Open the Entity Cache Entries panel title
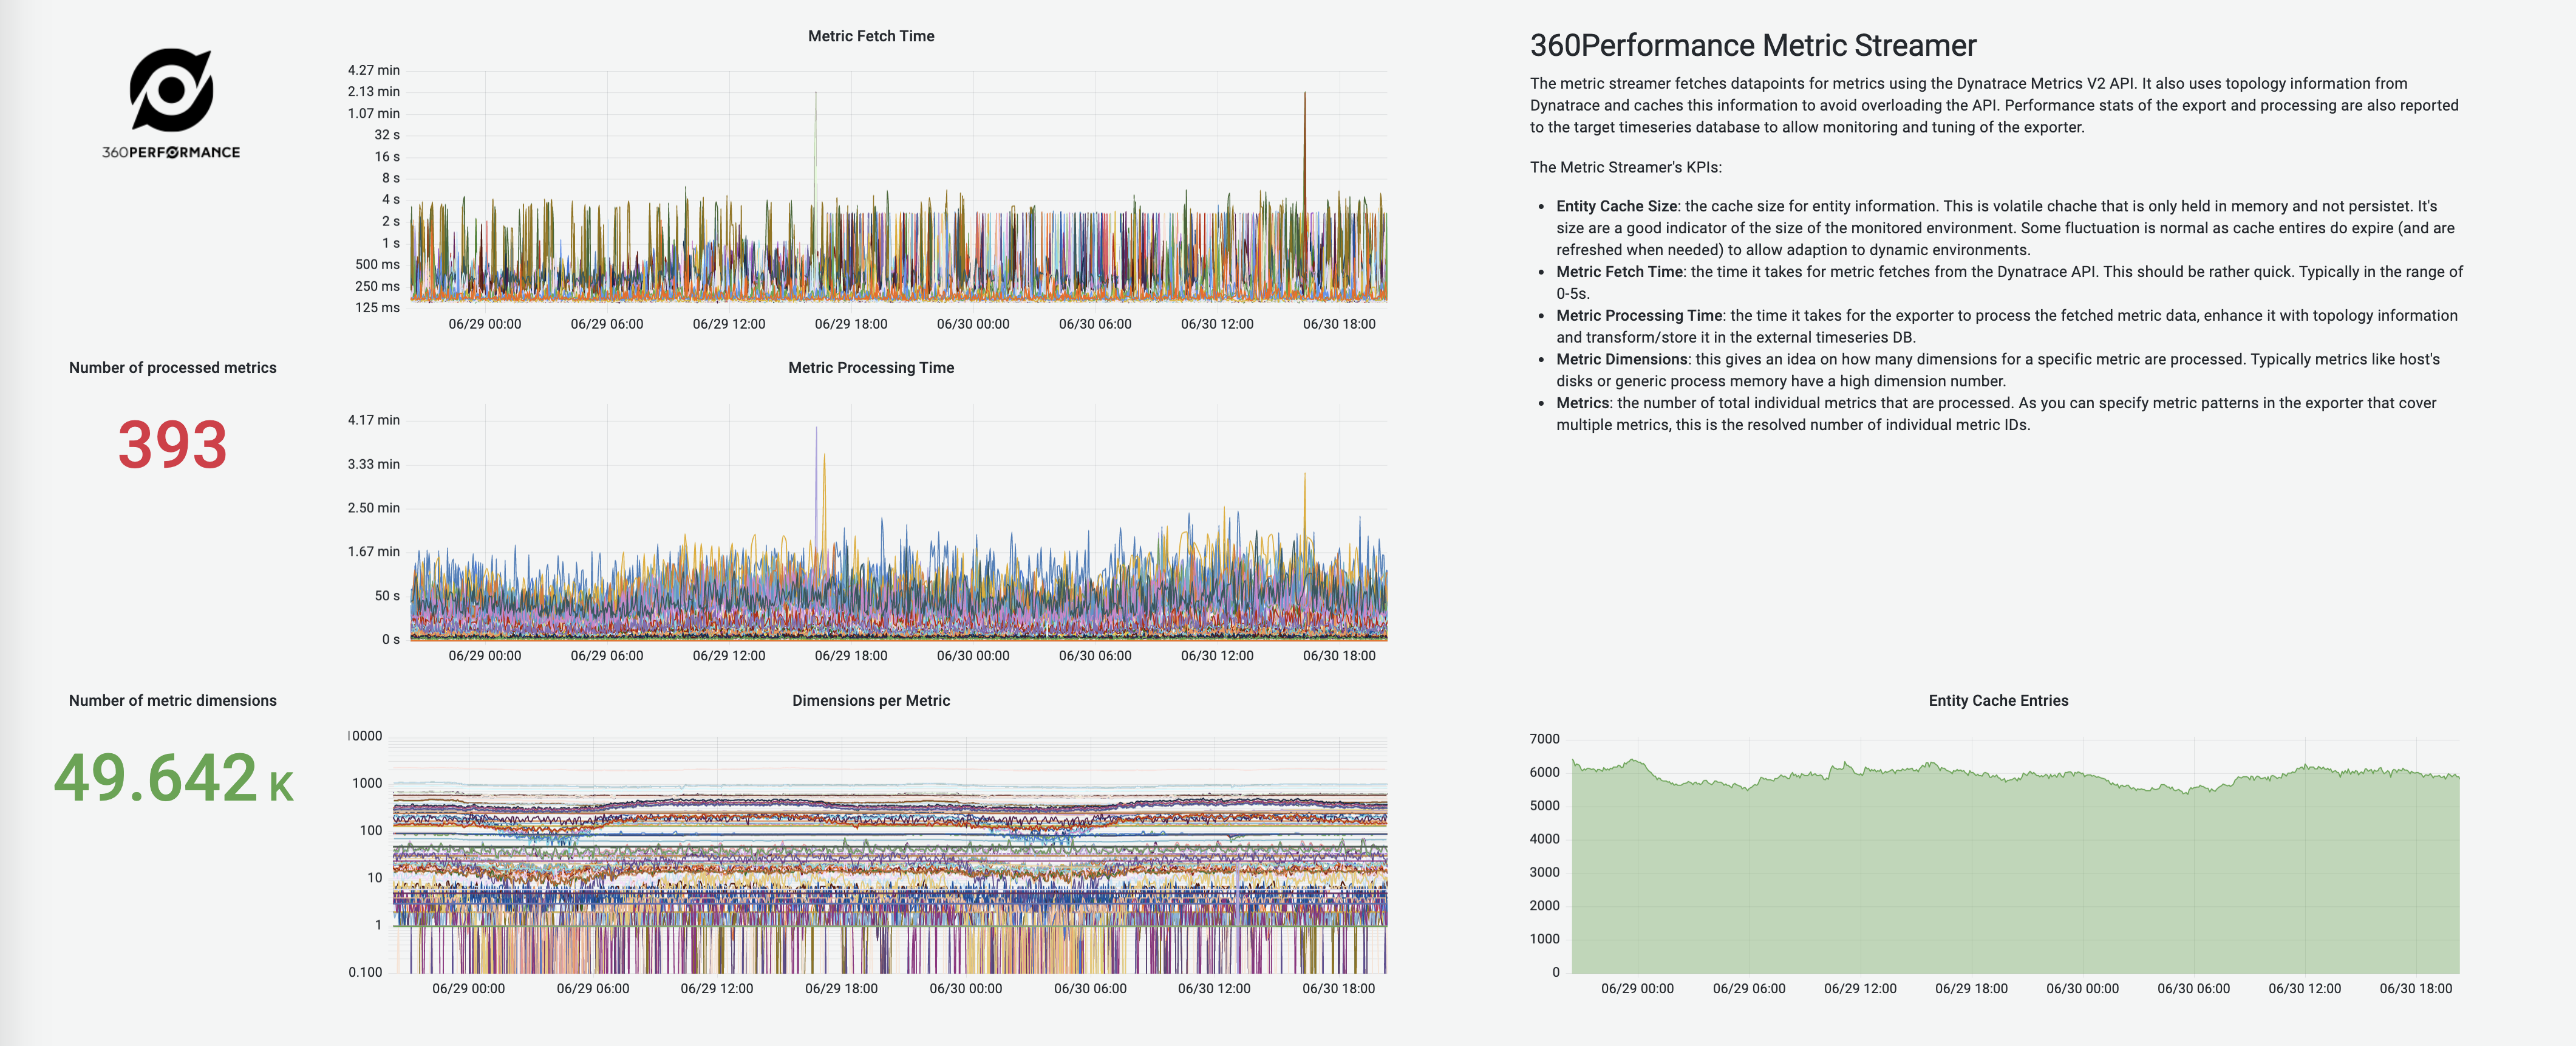 point(1998,701)
